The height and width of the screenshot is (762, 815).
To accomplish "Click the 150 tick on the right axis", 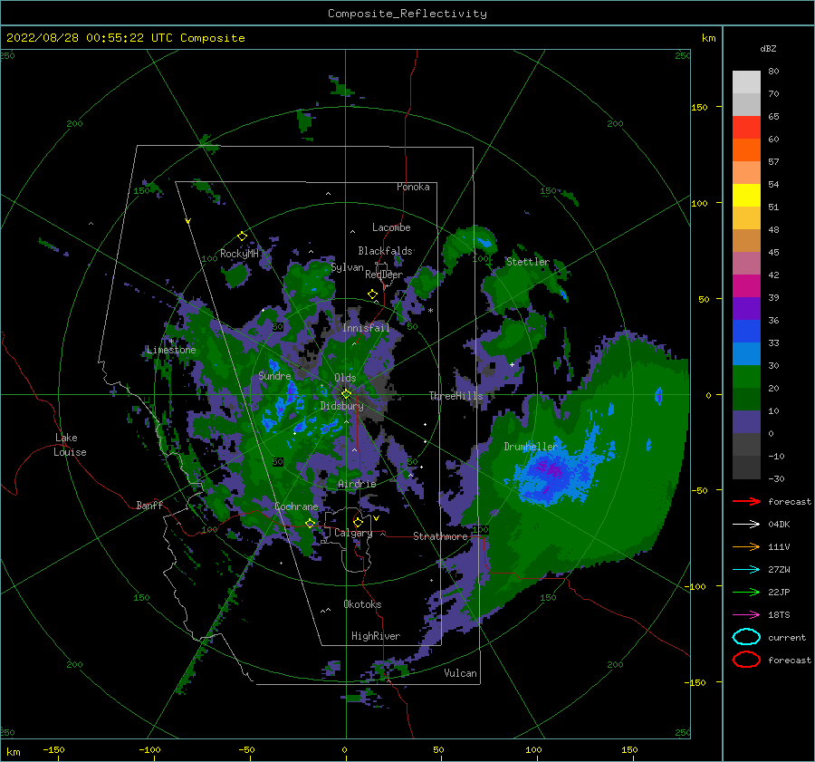I will click(700, 107).
